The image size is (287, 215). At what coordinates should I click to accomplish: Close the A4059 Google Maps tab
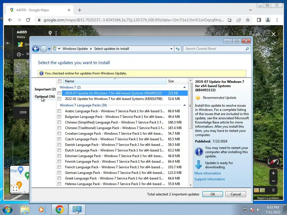[x=69, y=10]
